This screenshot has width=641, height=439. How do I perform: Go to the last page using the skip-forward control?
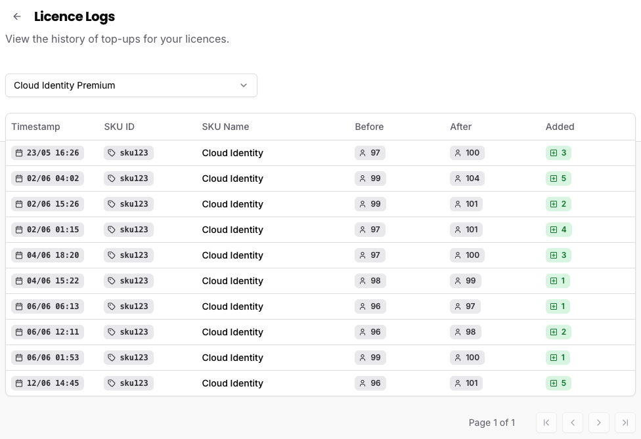click(x=625, y=423)
